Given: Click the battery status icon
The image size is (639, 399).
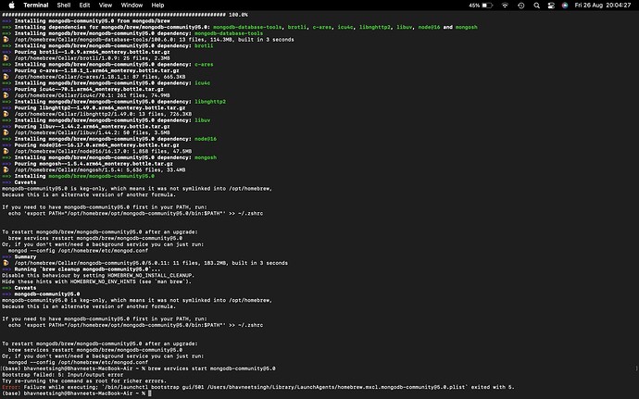Looking at the screenshot, I should 488,5.
